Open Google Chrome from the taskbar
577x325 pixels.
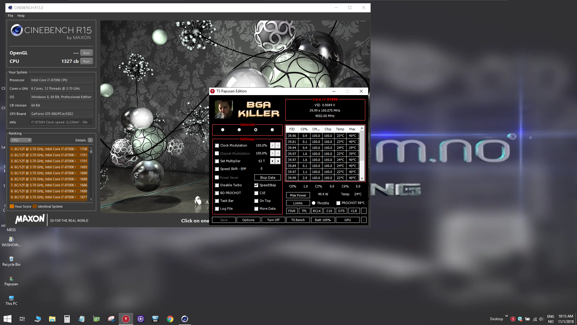pyautogui.click(x=170, y=319)
